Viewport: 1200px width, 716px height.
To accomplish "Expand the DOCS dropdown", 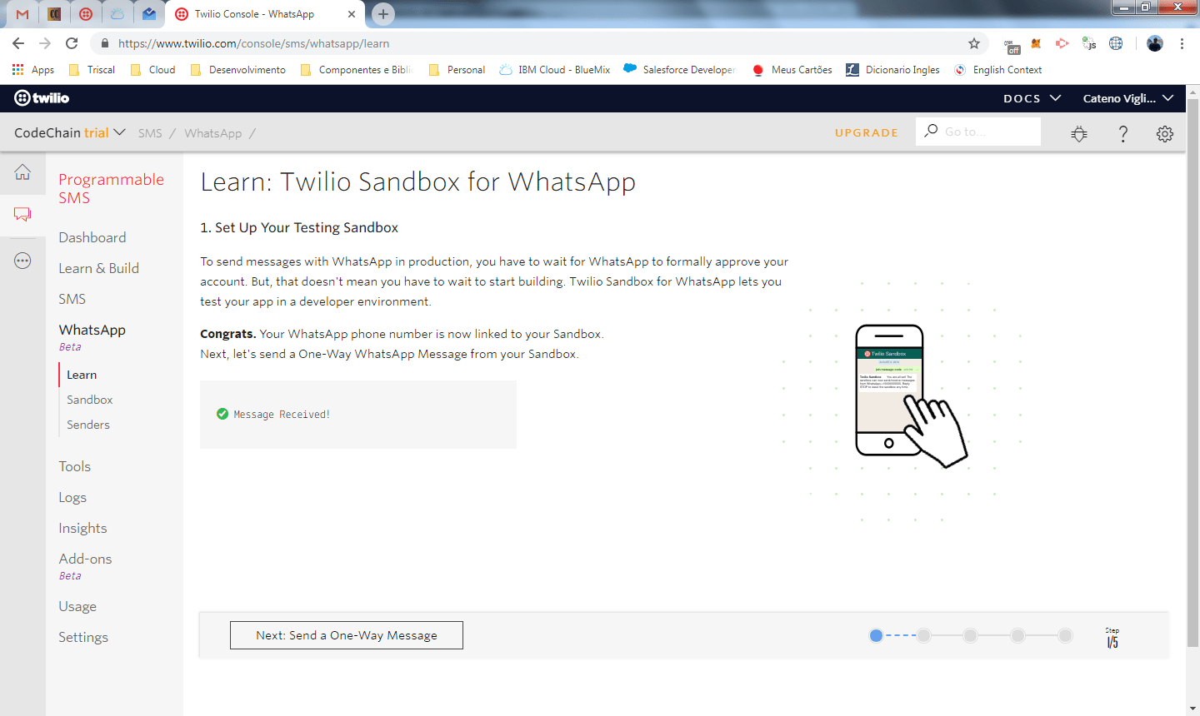I will tap(1032, 98).
